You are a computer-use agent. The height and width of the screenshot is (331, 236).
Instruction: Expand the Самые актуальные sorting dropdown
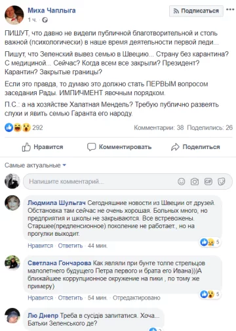[x=35, y=165]
